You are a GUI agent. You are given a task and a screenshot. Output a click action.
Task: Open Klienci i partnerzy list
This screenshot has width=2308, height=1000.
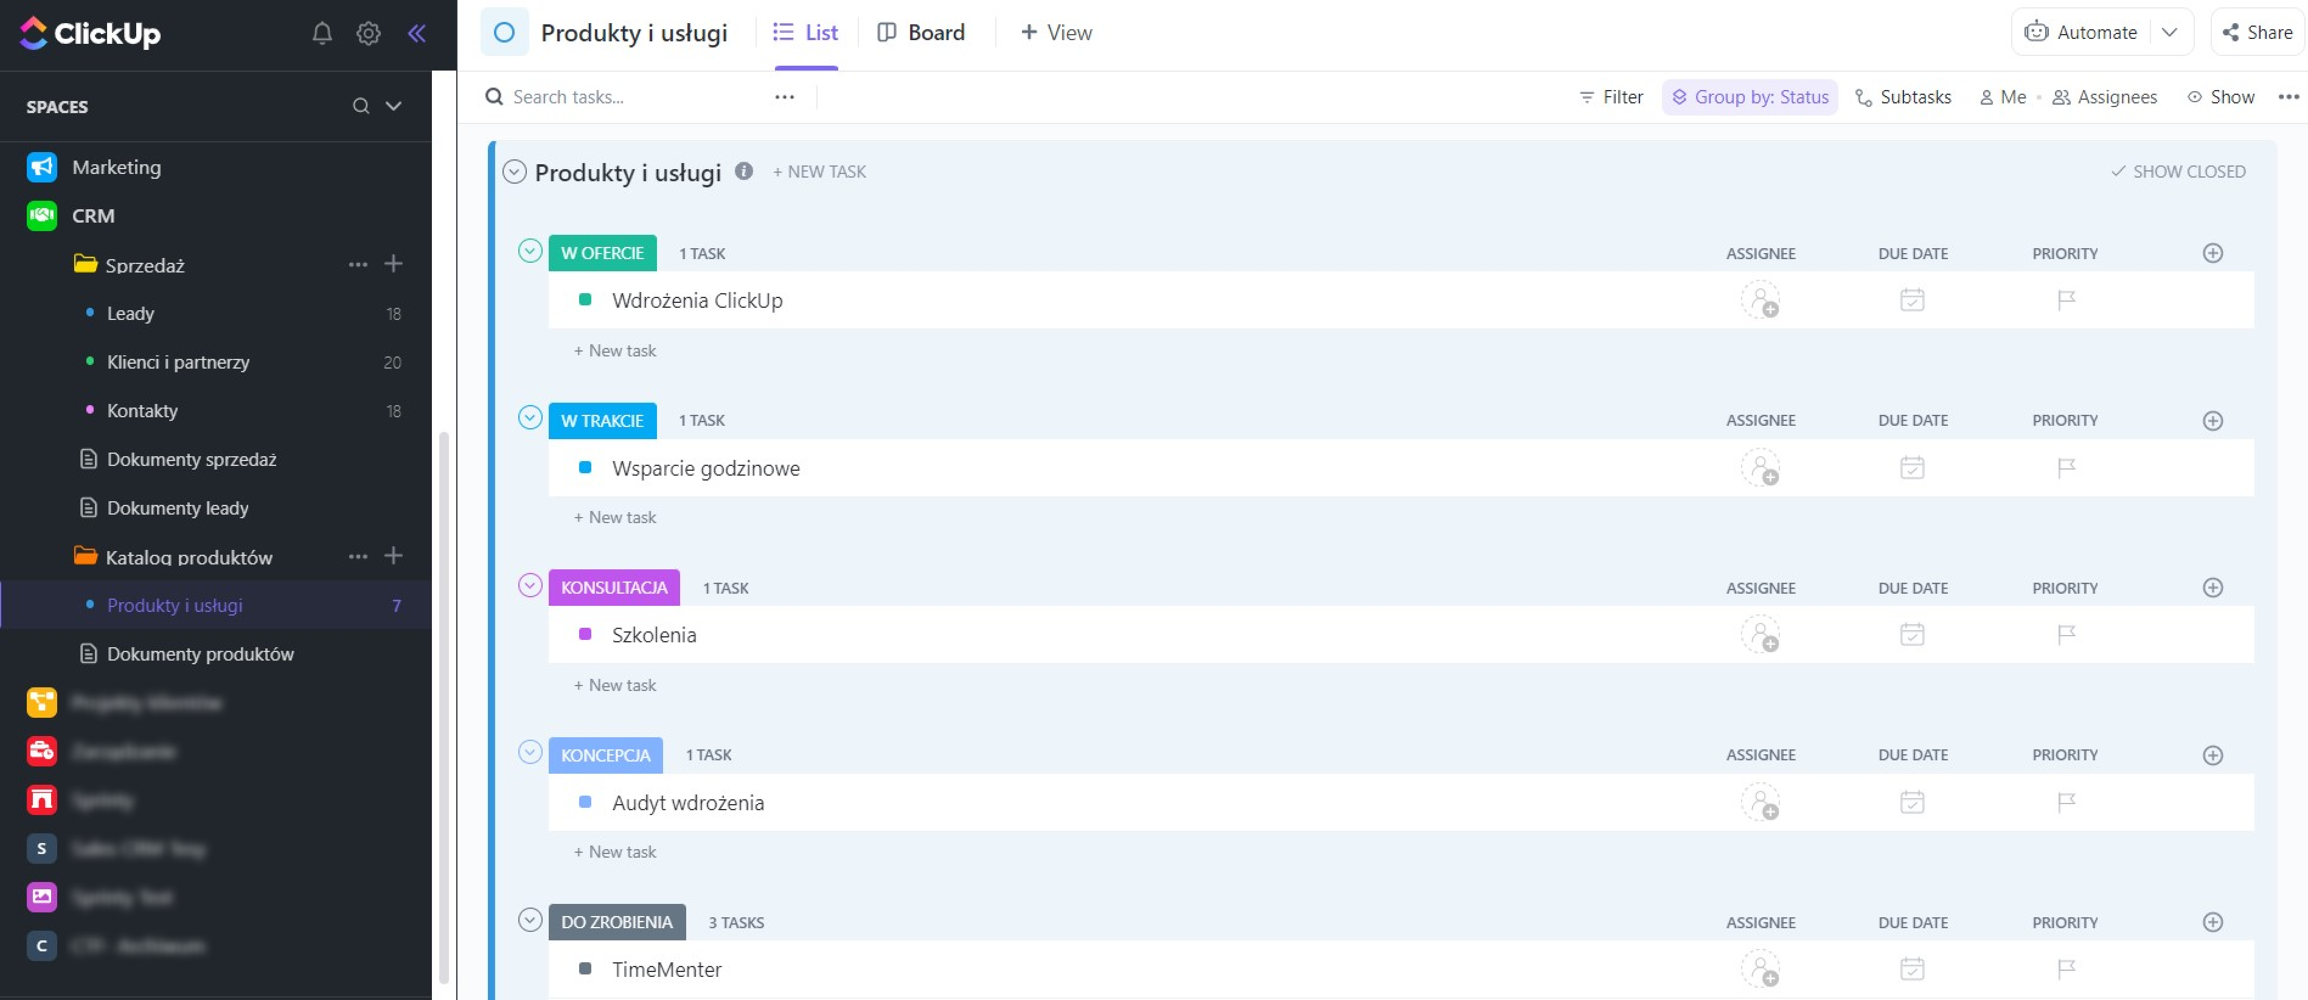pos(178,362)
